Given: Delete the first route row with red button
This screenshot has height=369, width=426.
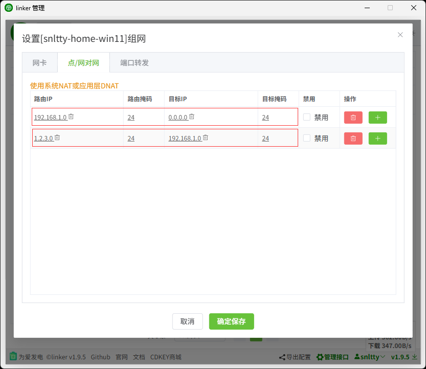Looking at the screenshot, I should tap(353, 118).
